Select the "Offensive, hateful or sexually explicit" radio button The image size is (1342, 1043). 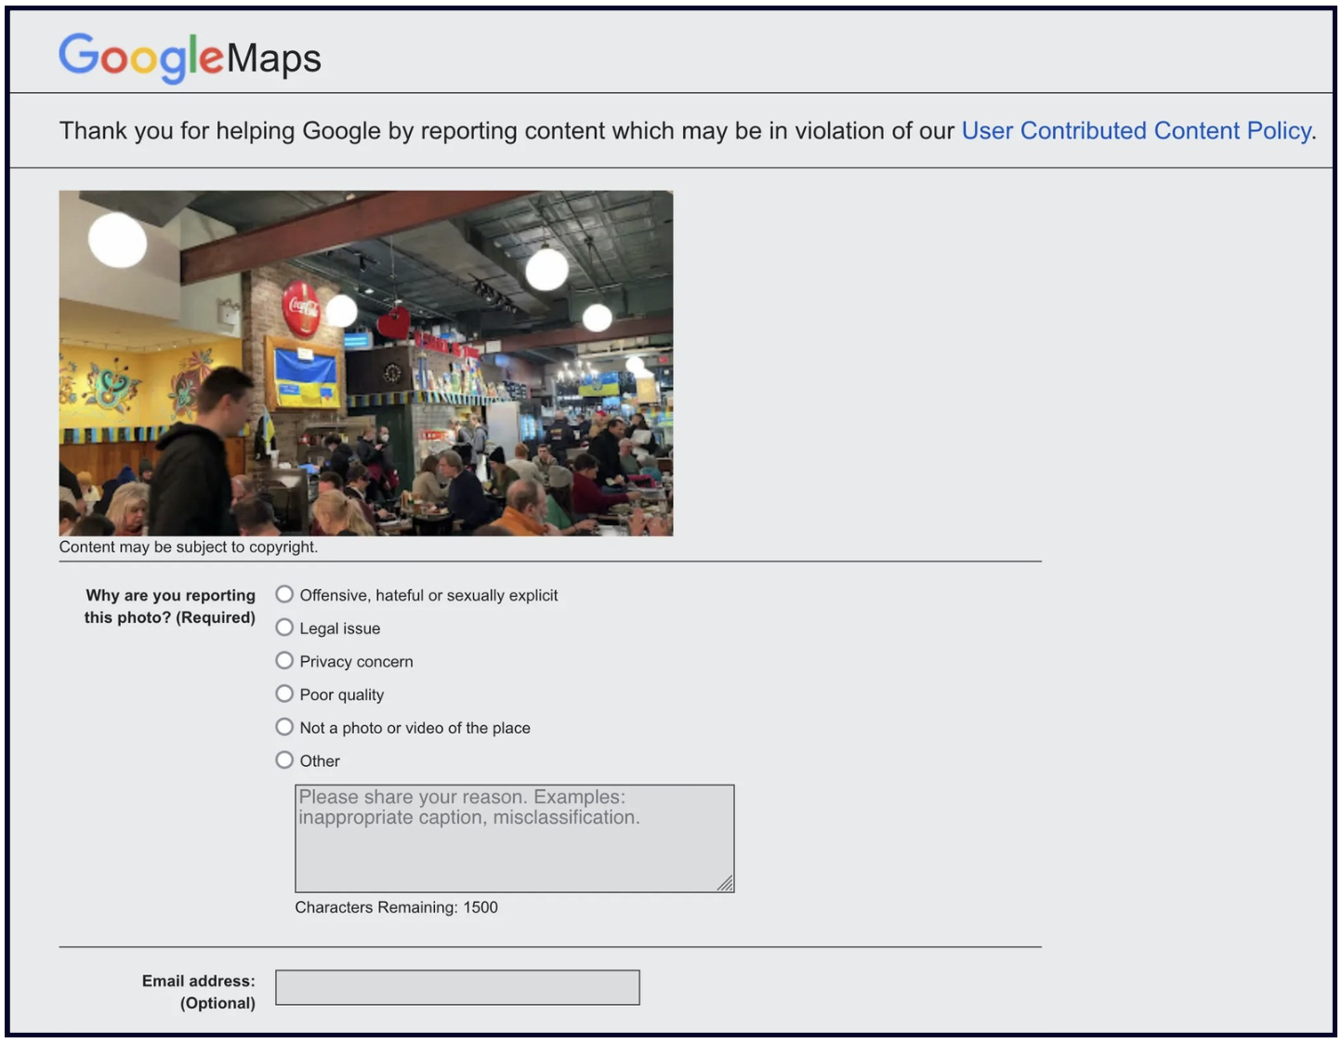284,594
